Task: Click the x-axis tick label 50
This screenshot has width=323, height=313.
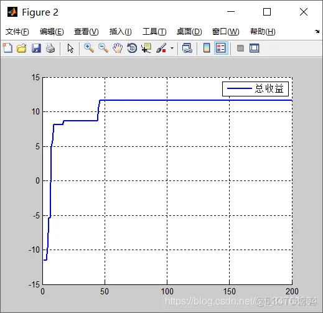Action: click(x=105, y=291)
